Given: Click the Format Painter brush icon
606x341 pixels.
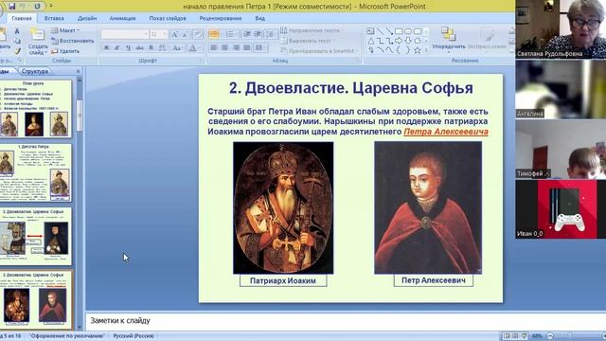Looking at the screenshot, I should click(17, 50).
